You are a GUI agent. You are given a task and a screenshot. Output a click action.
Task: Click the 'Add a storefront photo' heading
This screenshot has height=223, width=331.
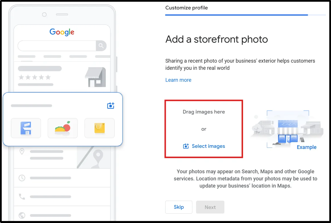pos(217,39)
